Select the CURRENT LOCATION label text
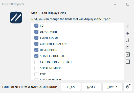134x93 pixels. point(53,44)
